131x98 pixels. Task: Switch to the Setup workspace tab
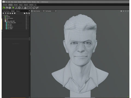21,5
